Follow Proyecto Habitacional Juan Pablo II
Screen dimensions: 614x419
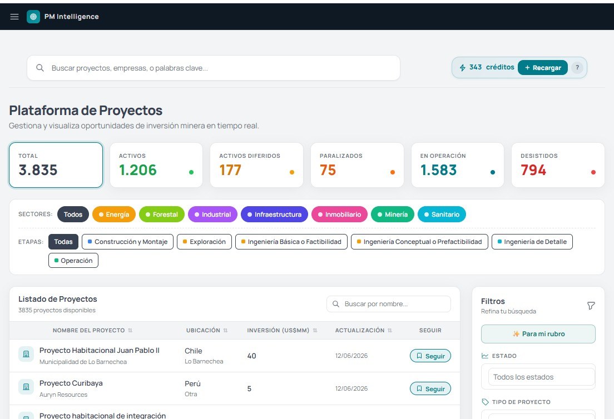[x=430, y=356]
